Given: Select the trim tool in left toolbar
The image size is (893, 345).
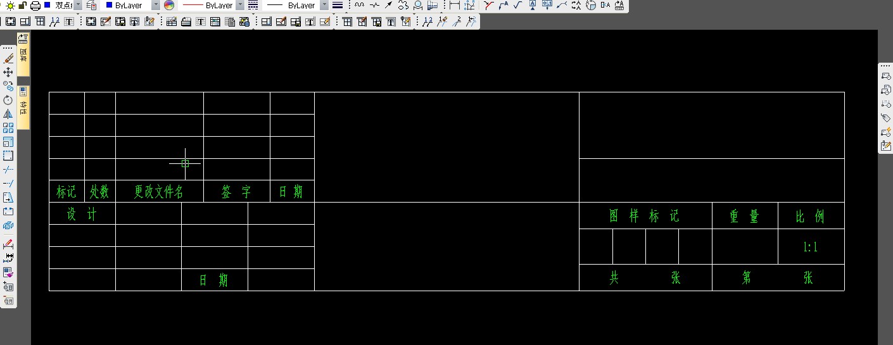Looking at the screenshot, I should 8,170.
